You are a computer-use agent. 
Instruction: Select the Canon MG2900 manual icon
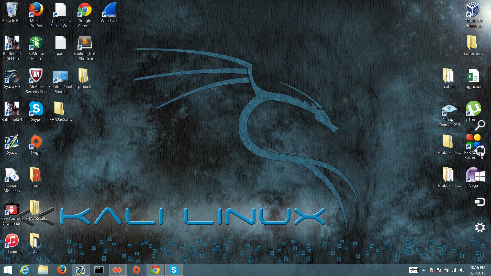(12, 180)
